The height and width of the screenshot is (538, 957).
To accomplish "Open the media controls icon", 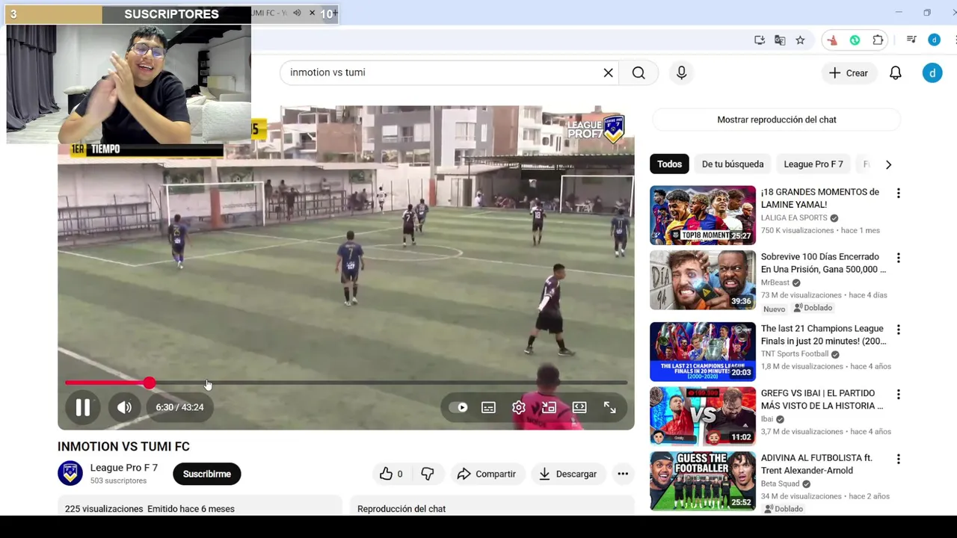I will click(911, 40).
